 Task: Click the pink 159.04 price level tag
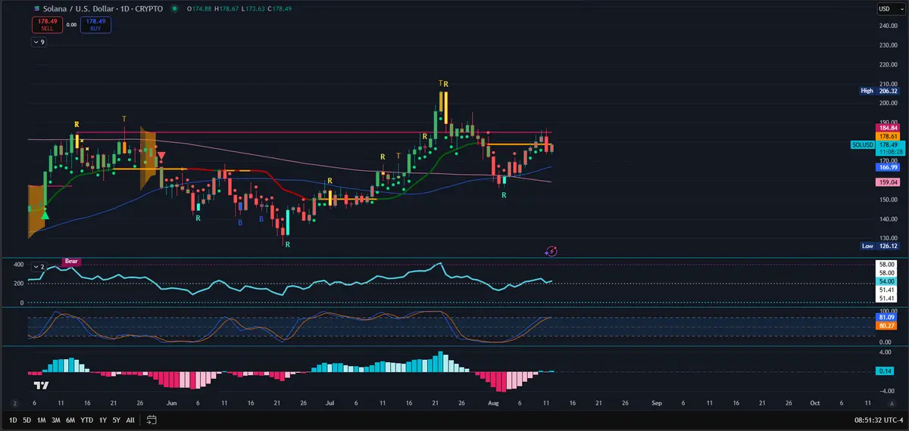[x=887, y=182]
